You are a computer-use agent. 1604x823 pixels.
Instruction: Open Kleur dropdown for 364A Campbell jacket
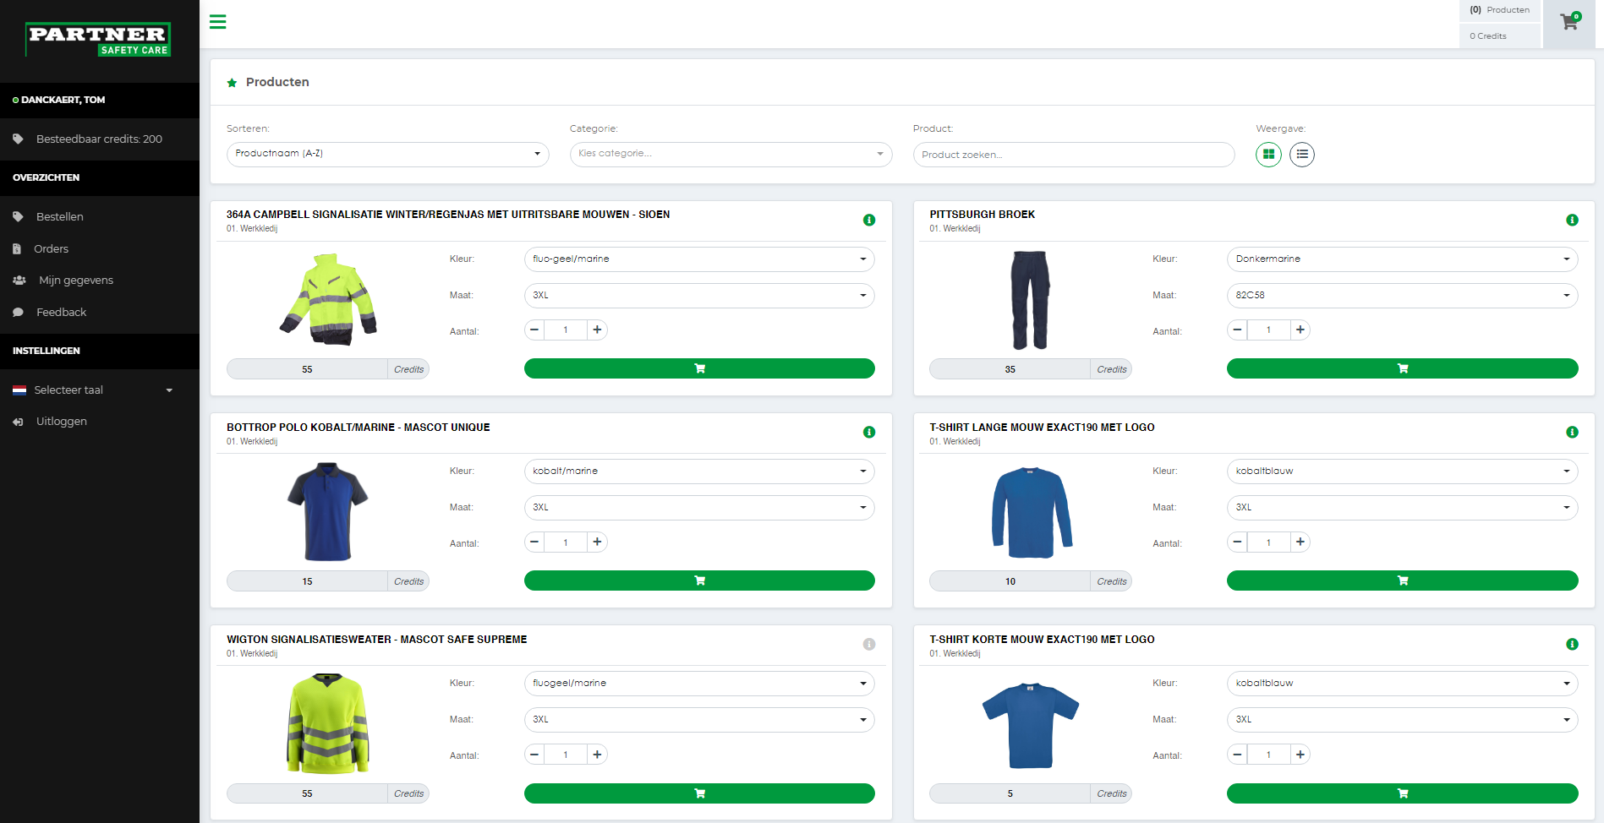(699, 259)
